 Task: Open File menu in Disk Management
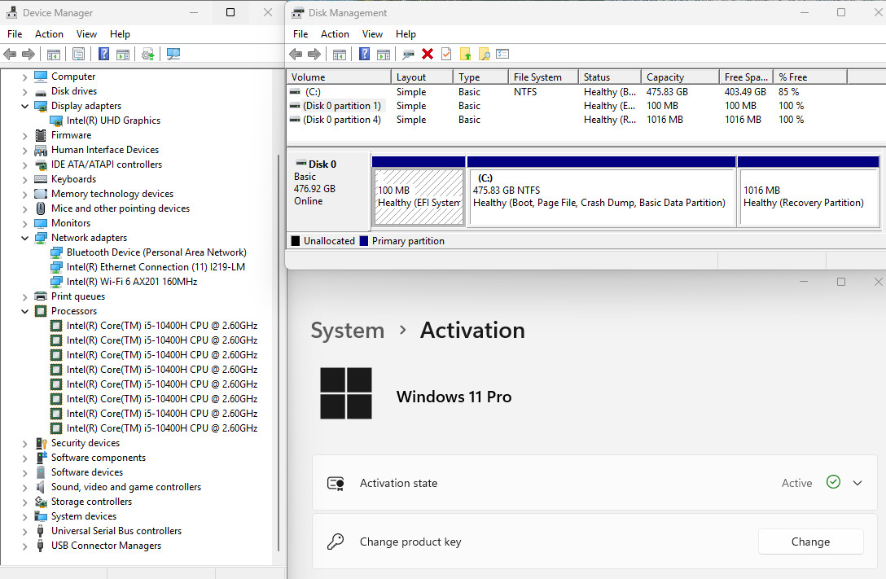[300, 34]
